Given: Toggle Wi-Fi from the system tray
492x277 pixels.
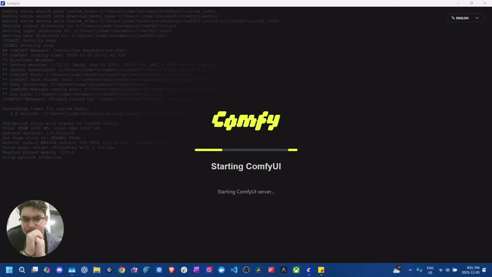Looking at the screenshot, I should 441,270.
